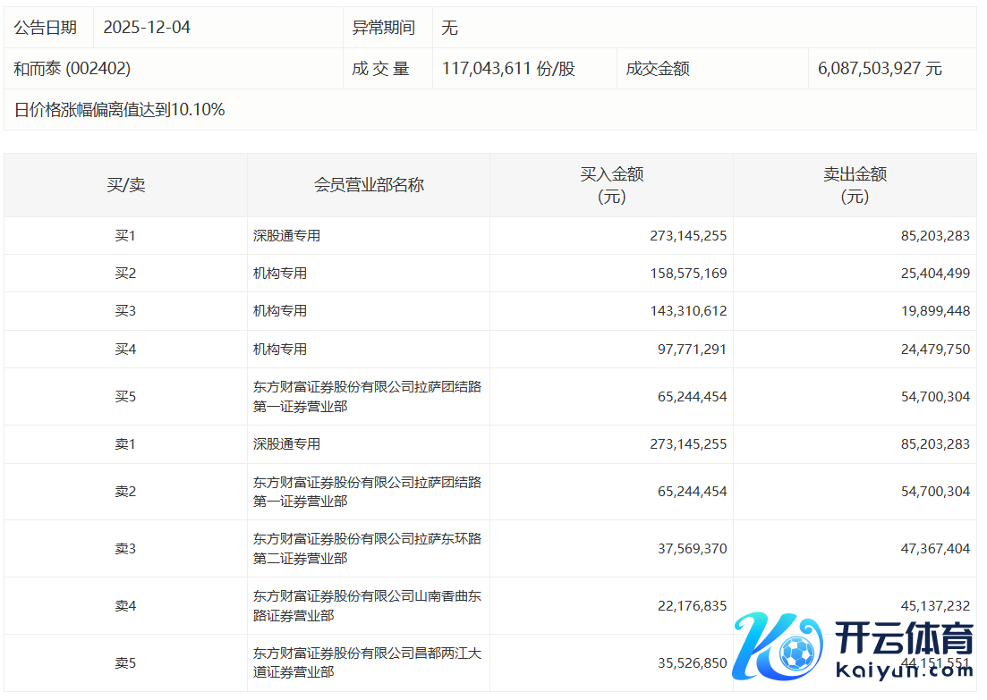Select the 买1 row label
Viewport: 987px width, 700px height.
(125, 236)
